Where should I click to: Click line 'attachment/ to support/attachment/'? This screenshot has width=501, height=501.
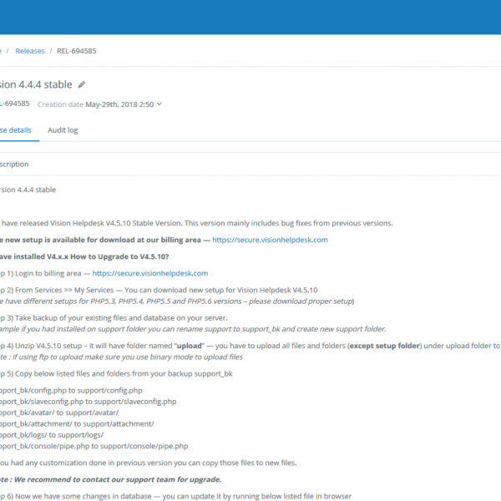(77, 424)
